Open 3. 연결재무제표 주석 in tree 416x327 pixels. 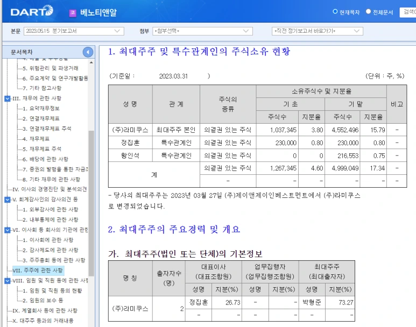click(x=47, y=129)
